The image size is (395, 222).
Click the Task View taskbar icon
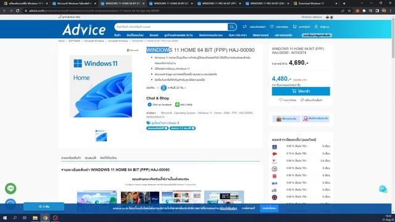tap(25, 218)
